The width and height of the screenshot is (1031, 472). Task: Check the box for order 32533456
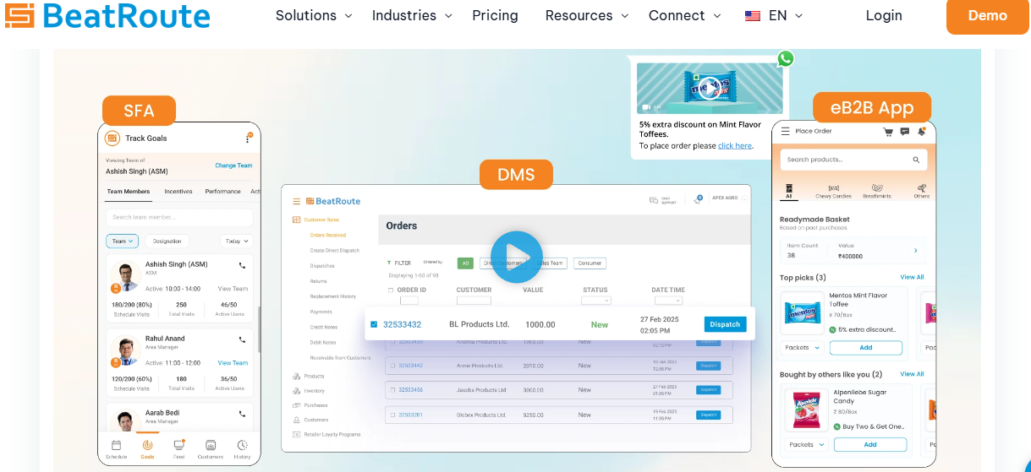pyautogui.click(x=393, y=390)
